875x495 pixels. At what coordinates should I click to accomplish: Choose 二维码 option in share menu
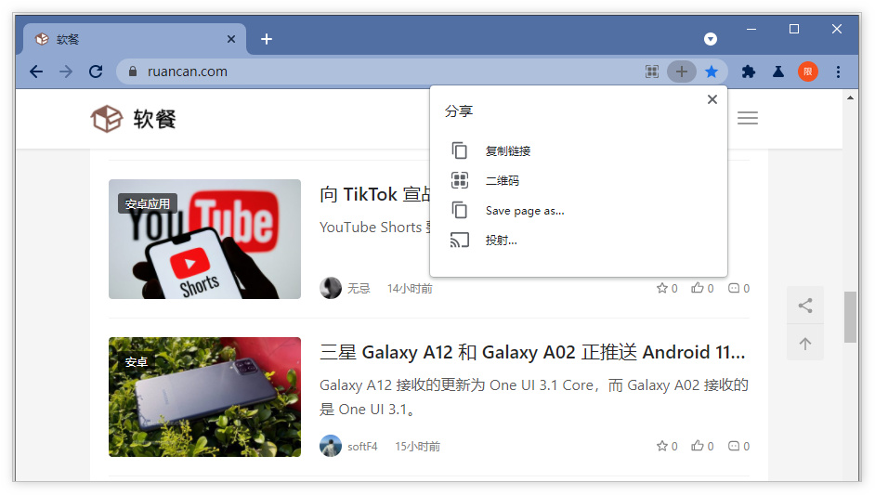click(502, 181)
